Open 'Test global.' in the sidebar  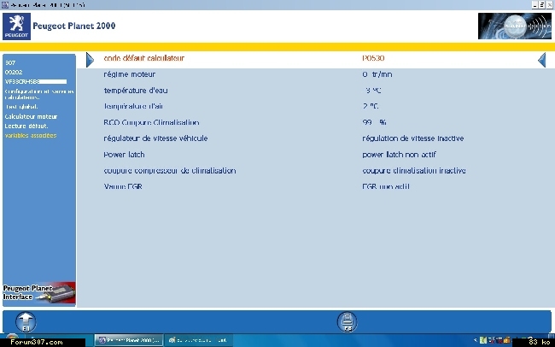[21, 107]
